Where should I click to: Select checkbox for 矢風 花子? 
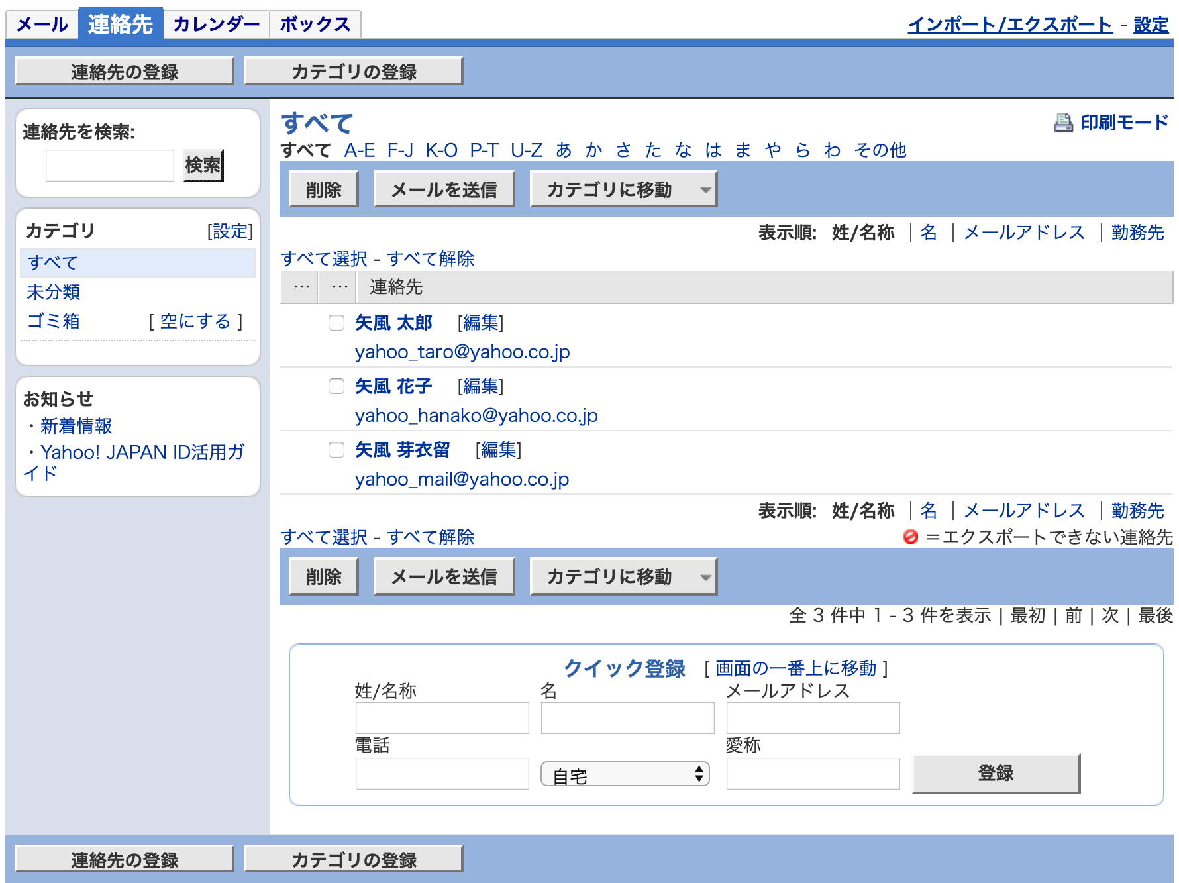(336, 386)
